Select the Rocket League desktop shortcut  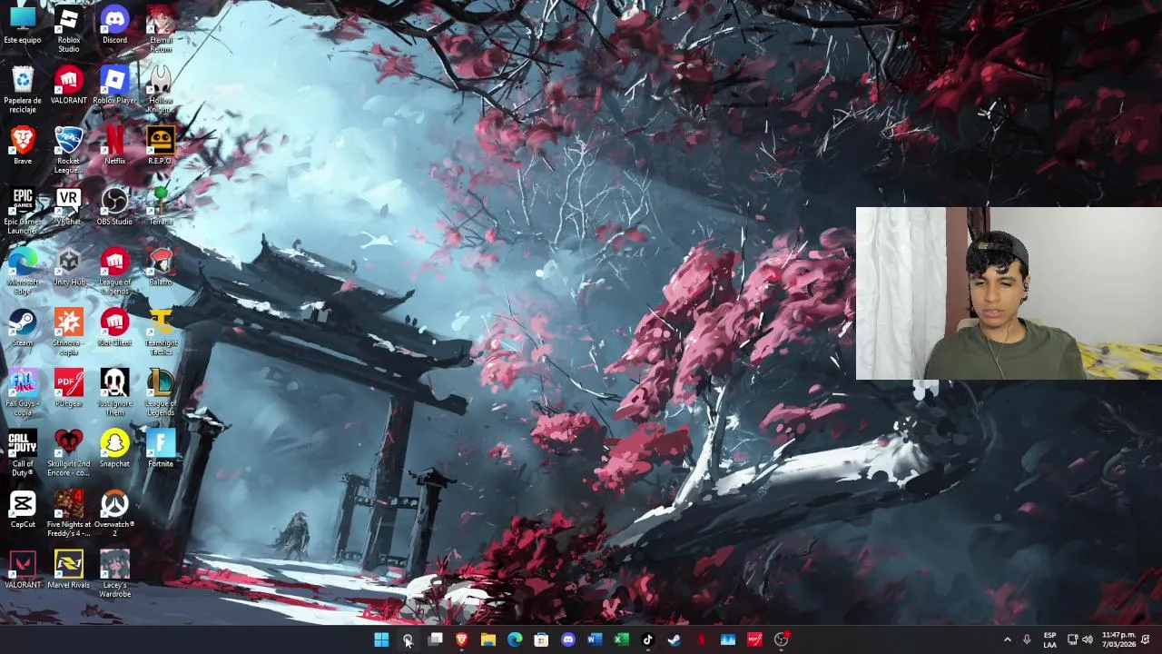coord(69,150)
